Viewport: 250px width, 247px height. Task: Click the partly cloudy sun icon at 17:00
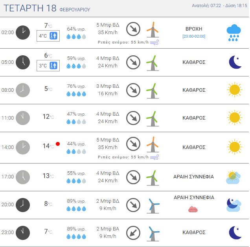[x=233, y=177]
